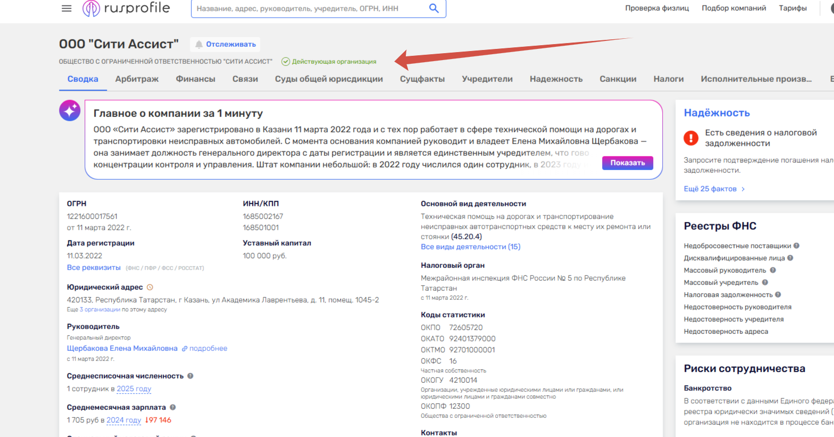This screenshot has height=437, width=834.
Task: Open 3 организации at this address link
Action: (x=99, y=309)
